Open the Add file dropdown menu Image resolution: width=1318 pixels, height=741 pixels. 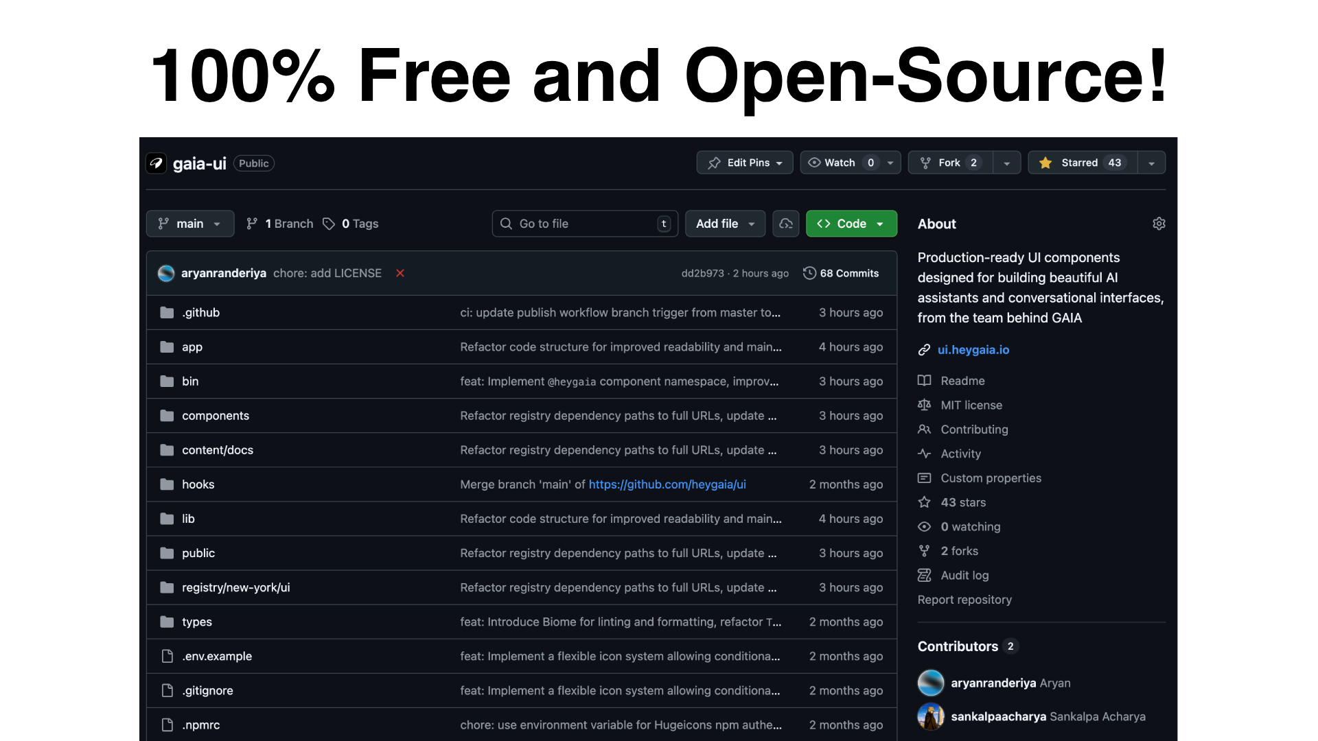click(725, 224)
